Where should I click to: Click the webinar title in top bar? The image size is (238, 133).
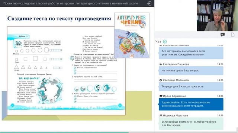pyautogui.click(x=71, y=3)
